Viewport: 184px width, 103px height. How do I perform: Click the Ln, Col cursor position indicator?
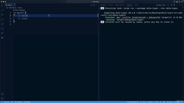tap(143, 102)
